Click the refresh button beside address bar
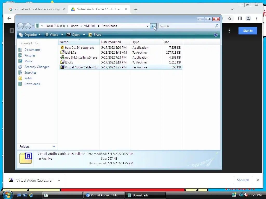 (x=153, y=26)
